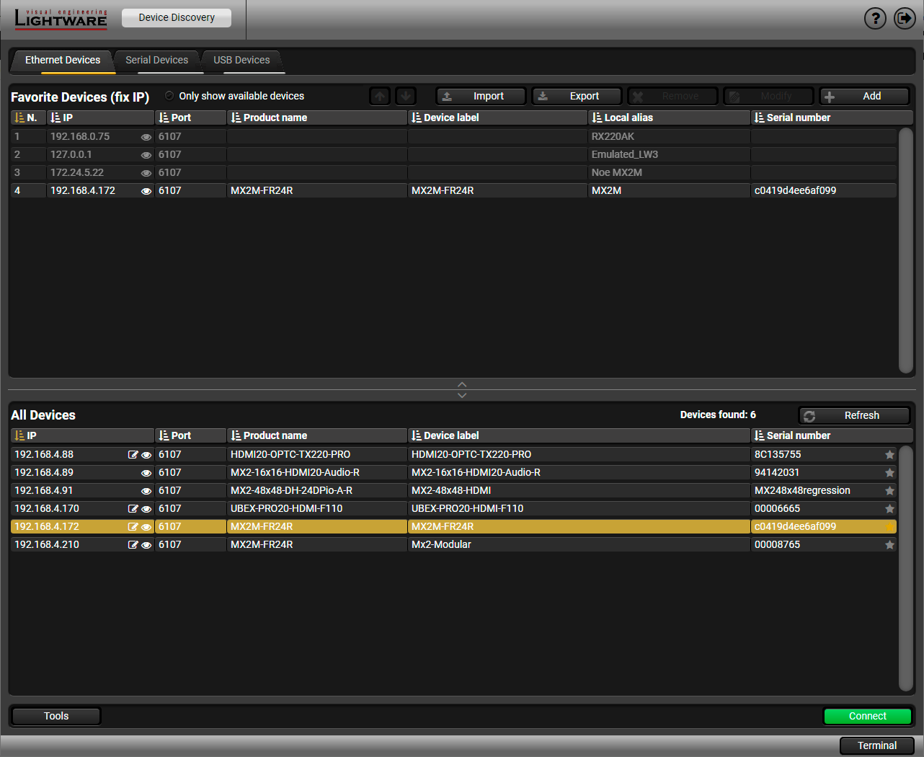The width and height of the screenshot is (924, 757).
Task: Select the Noe MX2M favorite row
Action: click(453, 173)
